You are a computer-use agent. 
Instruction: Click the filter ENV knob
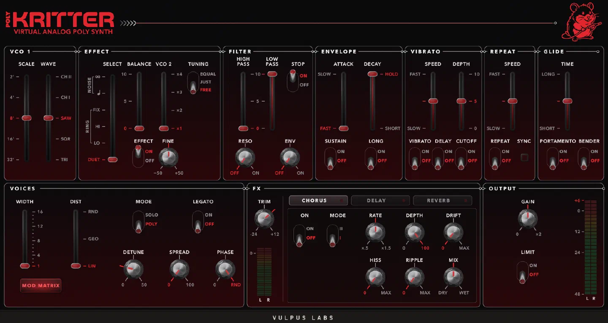point(290,158)
